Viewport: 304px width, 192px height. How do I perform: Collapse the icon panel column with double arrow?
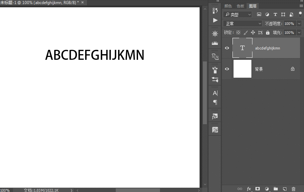pyautogui.click(x=218, y=1)
